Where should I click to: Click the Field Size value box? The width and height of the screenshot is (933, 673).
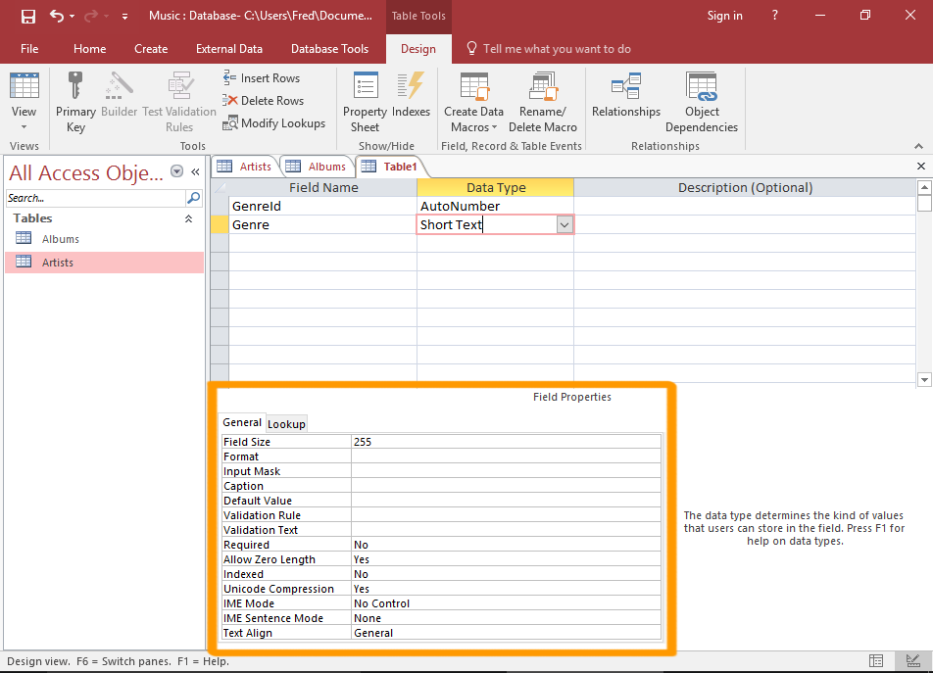[505, 442]
